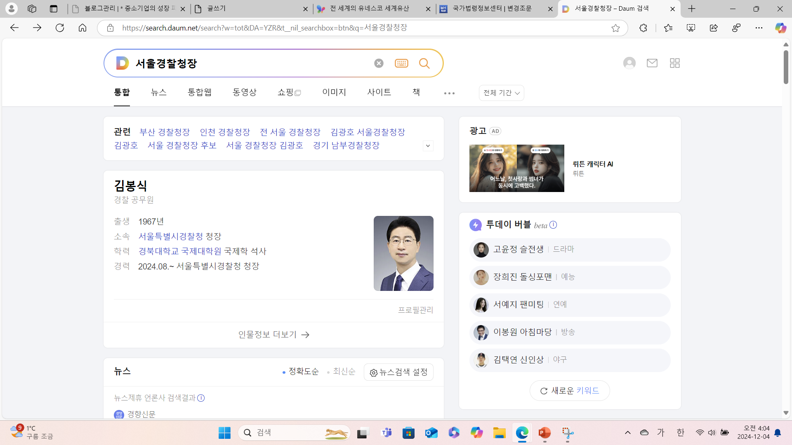Screen dimensions: 792x445
Task: Open the Copilot icon in Edge toolbar
Action: (x=780, y=28)
